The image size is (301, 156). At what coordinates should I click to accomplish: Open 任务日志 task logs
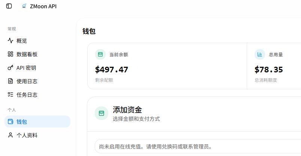(x=37, y=94)
